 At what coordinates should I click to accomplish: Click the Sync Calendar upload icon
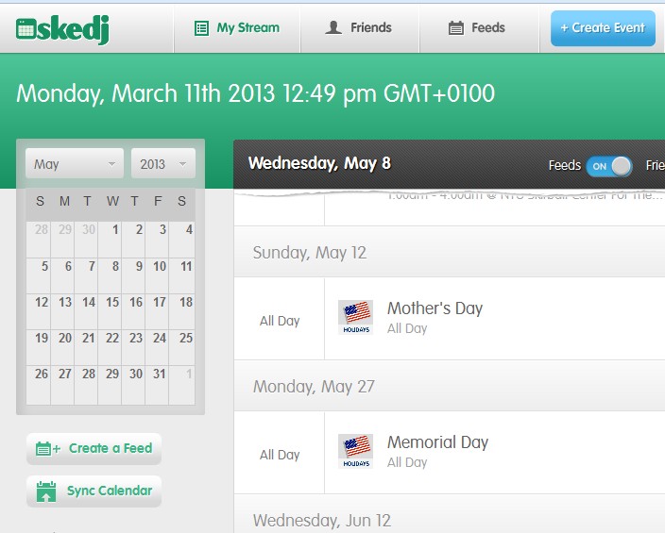(46, 491)
